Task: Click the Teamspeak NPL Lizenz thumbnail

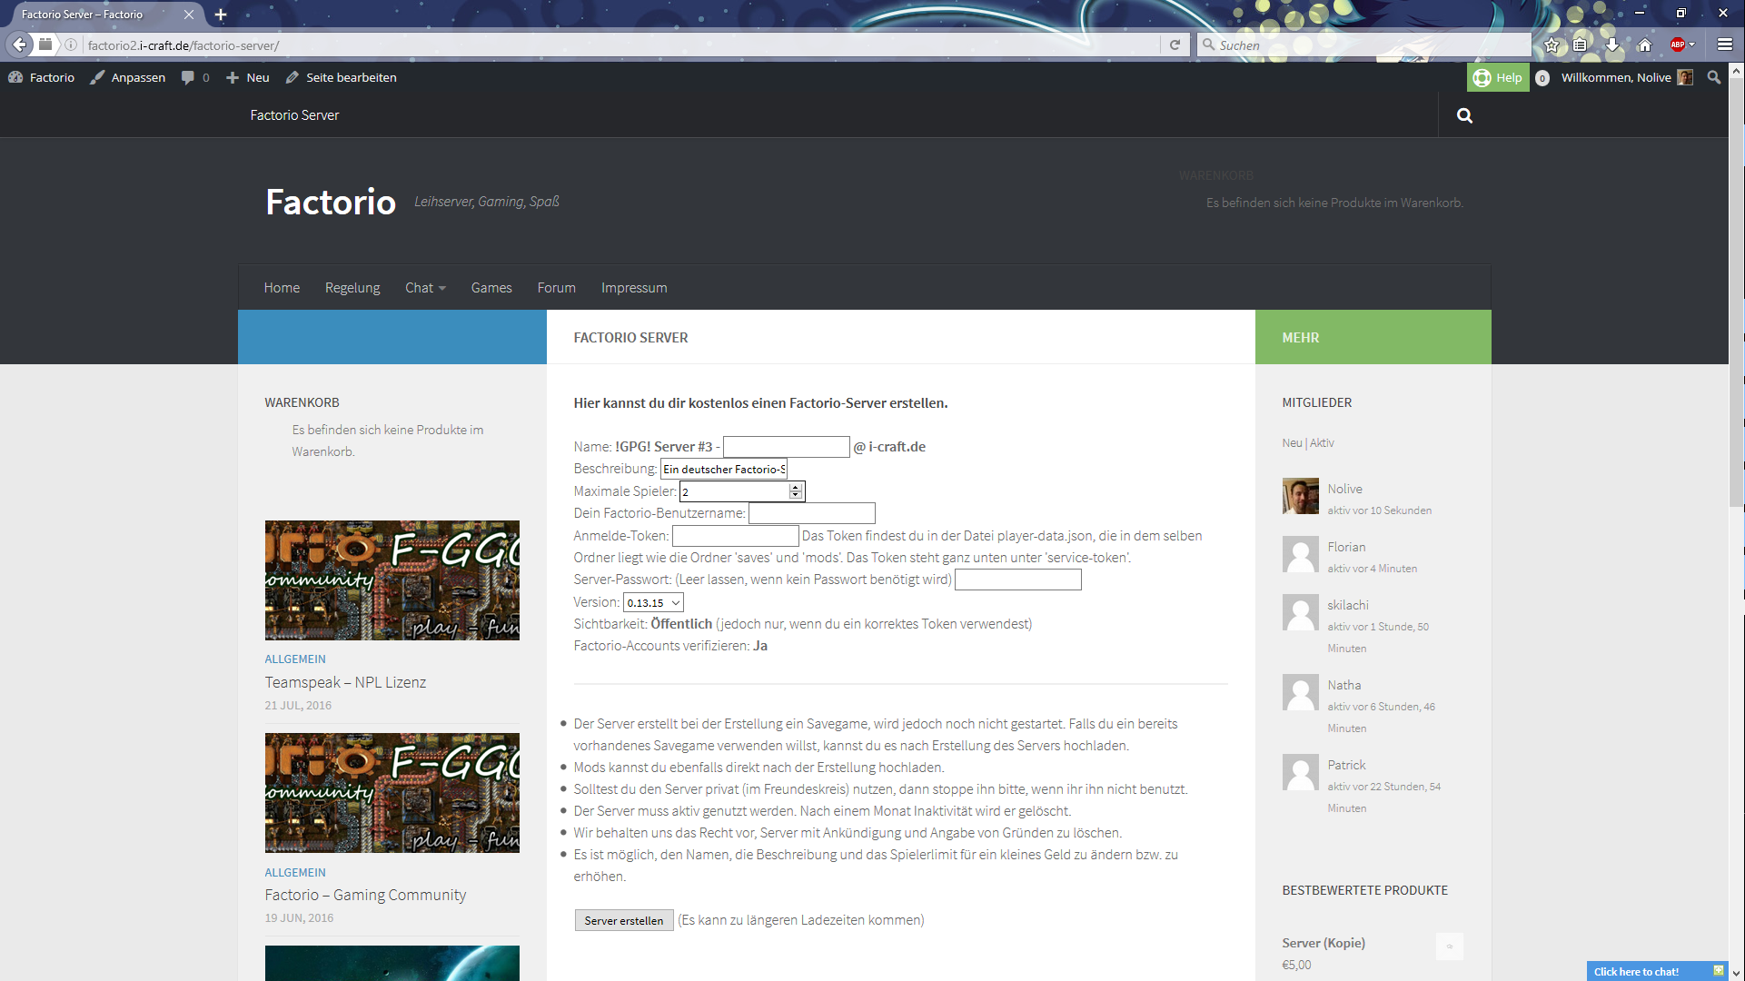Action: [x=392, y=580]
